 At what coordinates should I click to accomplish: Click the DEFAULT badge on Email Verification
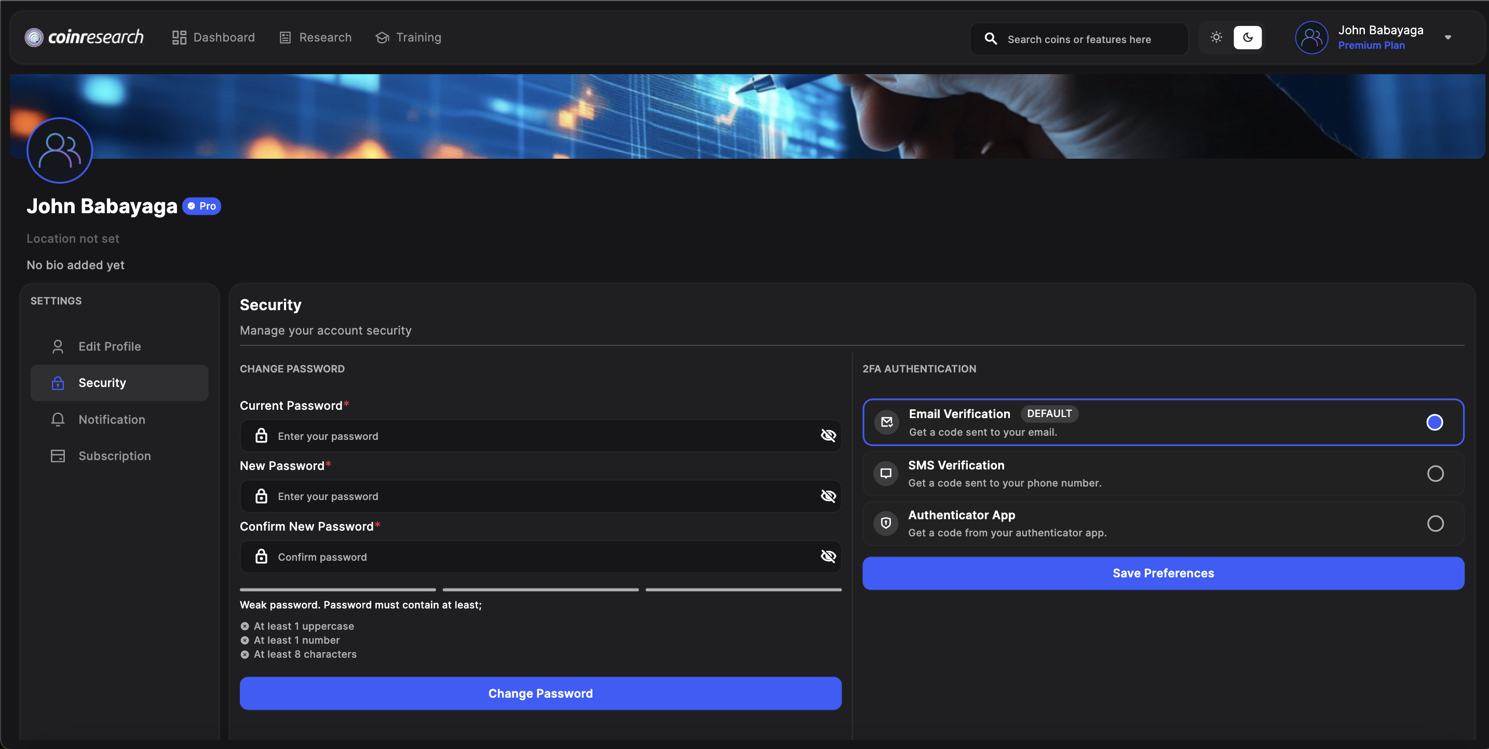coord(1049,413)
